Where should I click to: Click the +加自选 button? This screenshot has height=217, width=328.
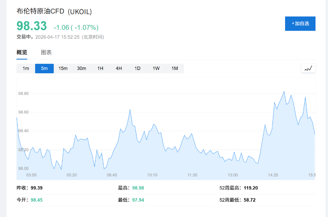coord(300,23)
